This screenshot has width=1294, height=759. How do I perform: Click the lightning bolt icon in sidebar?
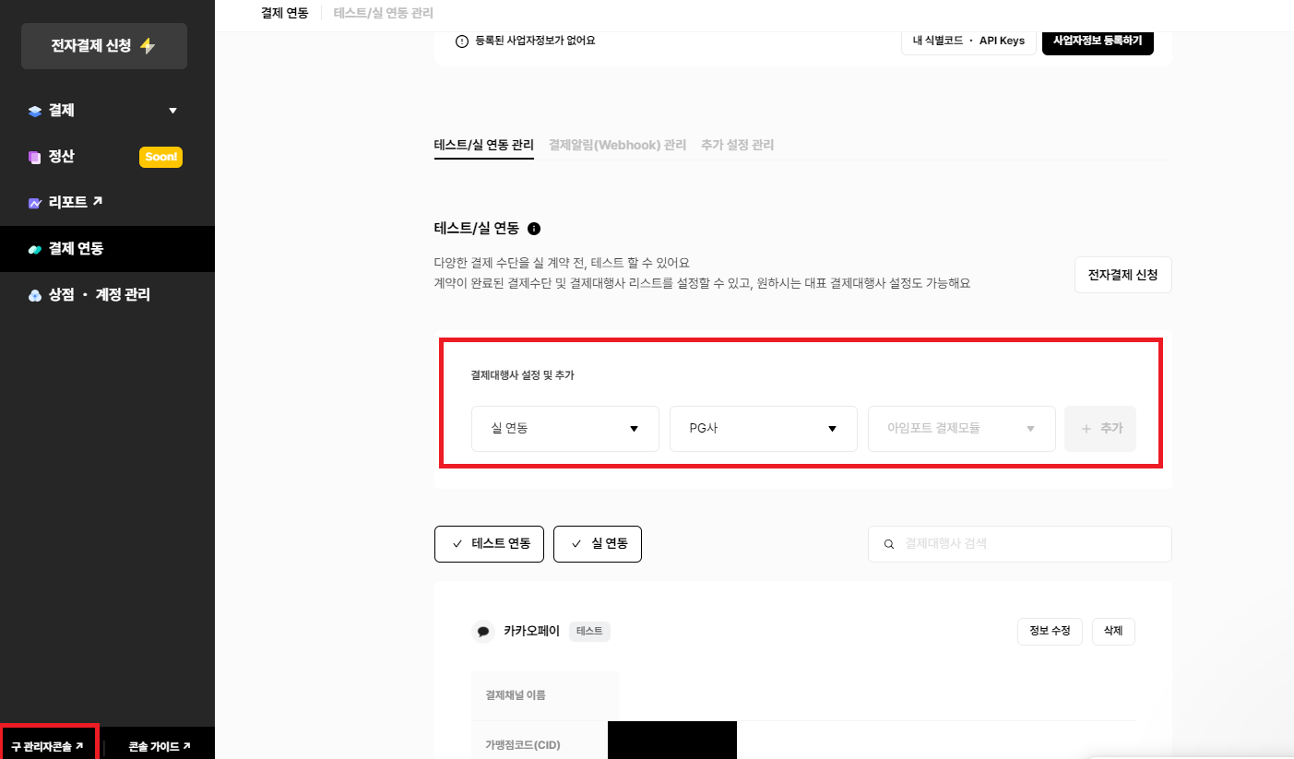pos(148,46)
